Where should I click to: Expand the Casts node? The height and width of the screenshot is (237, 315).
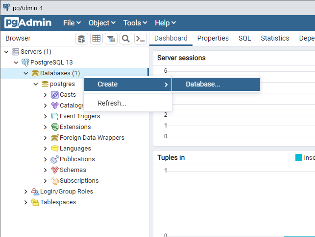[46, 95]
